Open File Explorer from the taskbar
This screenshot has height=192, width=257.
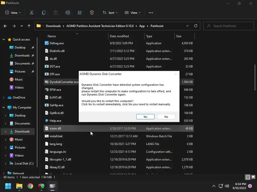[x=19, y=186]
